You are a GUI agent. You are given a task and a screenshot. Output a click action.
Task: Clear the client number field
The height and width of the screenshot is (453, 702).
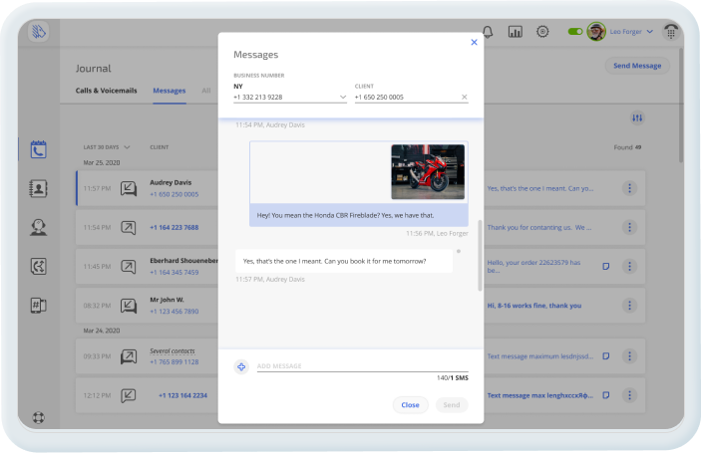coord(464,97)
